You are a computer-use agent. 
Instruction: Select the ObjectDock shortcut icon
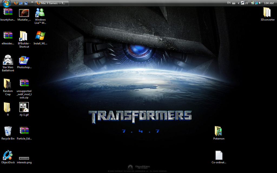[x=8, y=157]
